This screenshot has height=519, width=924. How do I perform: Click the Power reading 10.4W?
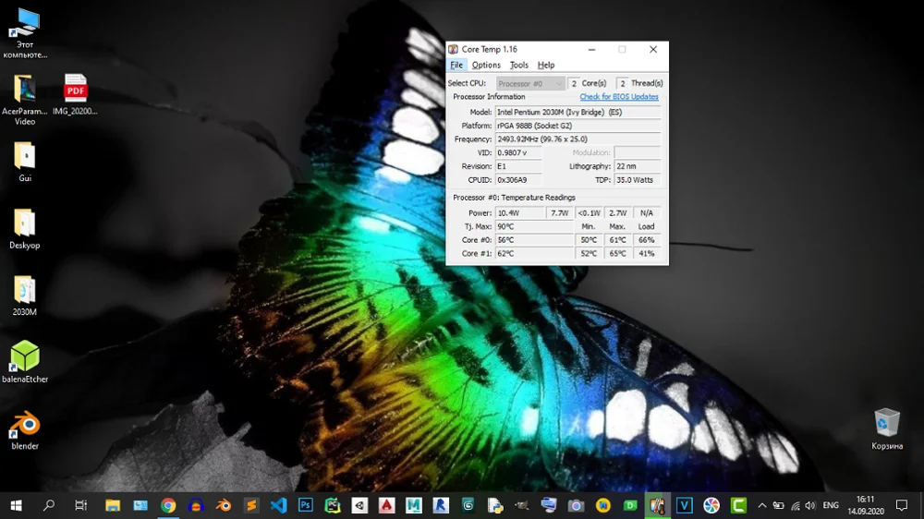click(519, 212)
